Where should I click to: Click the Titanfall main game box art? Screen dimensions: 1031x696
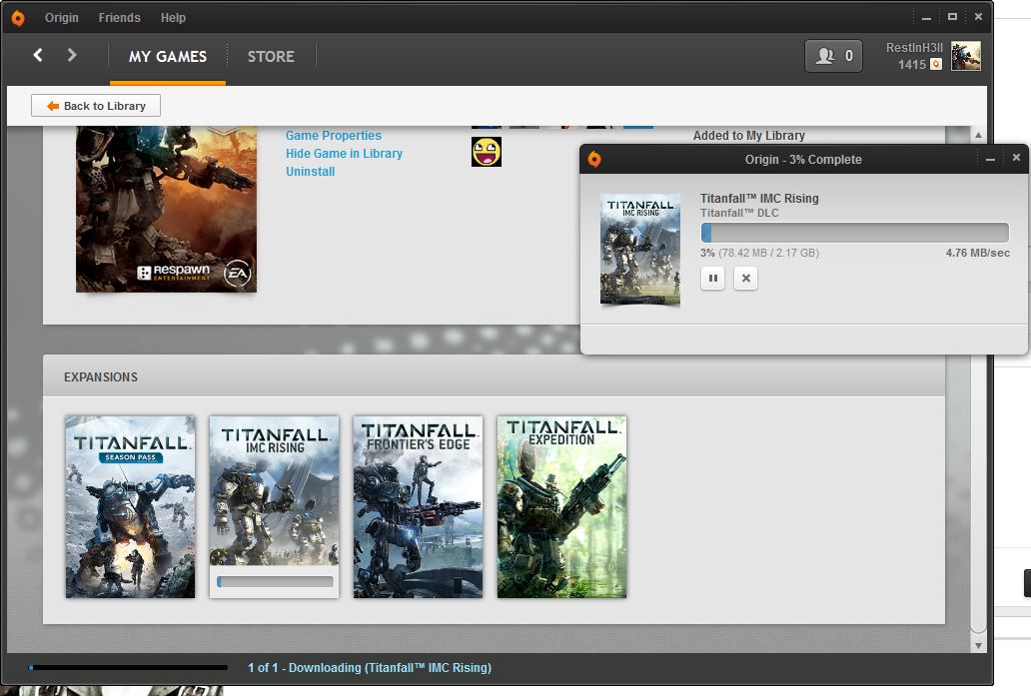pyautogui.click(x=167, y=209)
